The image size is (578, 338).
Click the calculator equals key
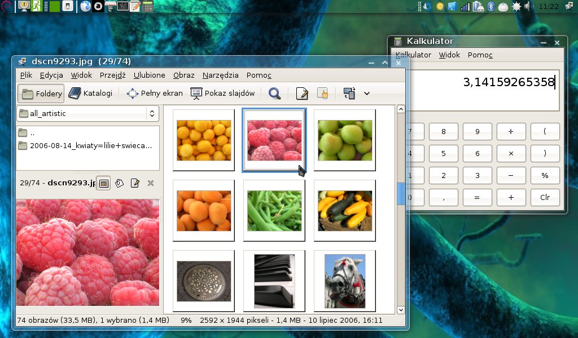pyautogui.click(x=478, y=198)
